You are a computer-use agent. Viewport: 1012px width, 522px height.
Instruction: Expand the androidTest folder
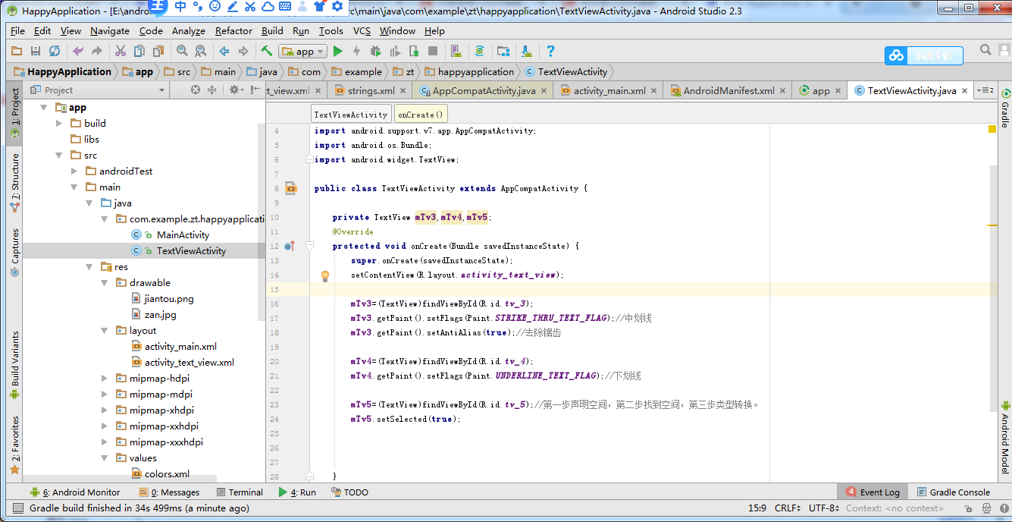(74, 171)
